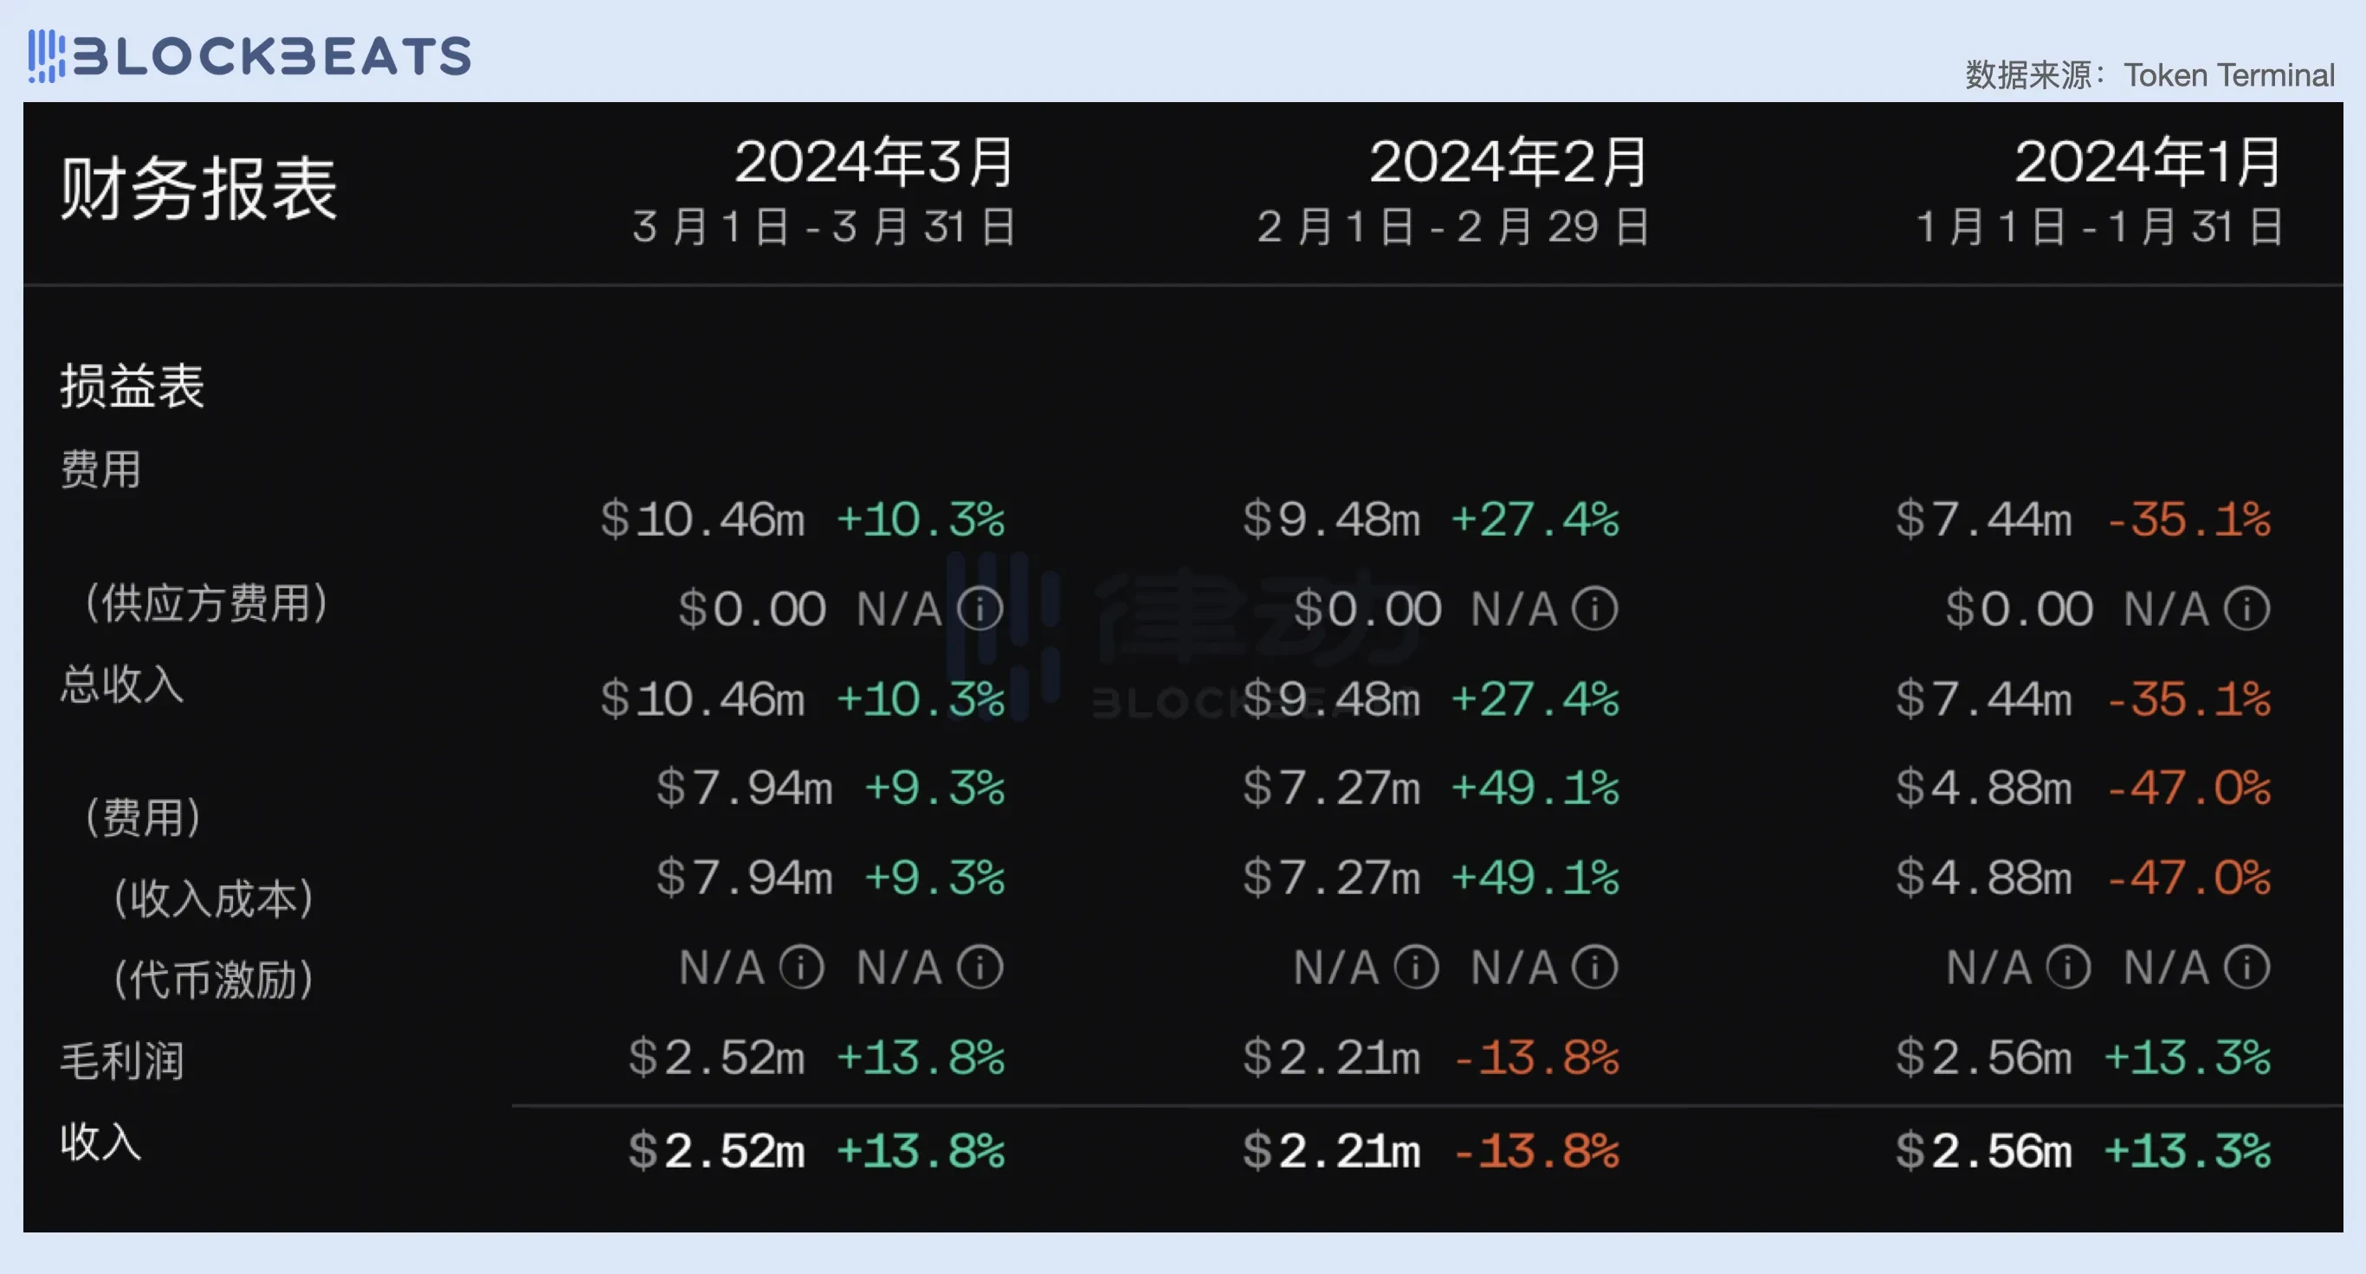Click the 财务报表 title
The width and height of the screenshot is (2366, 1274).
coord(199,188)
